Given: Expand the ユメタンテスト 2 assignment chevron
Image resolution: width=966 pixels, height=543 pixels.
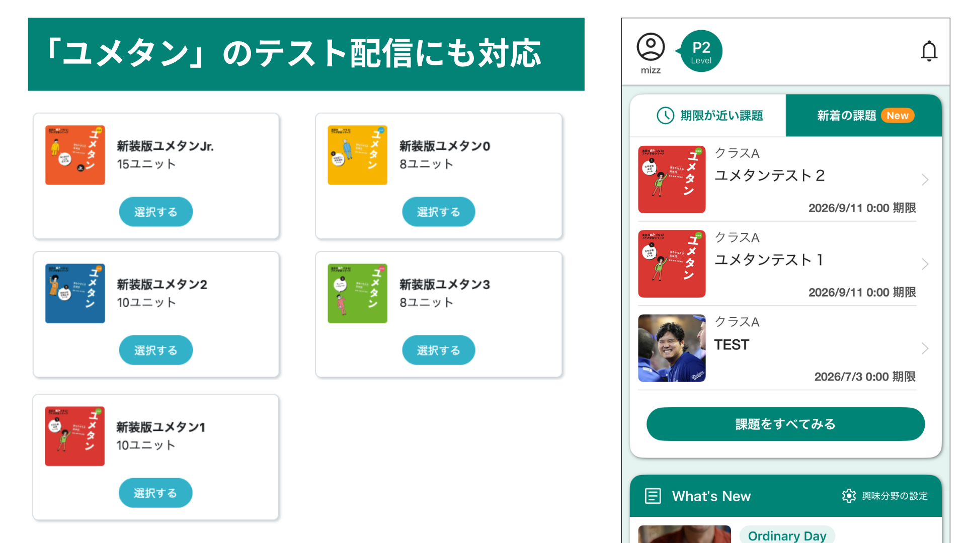Looking at the screenshot, I should [x=925, y=179].
